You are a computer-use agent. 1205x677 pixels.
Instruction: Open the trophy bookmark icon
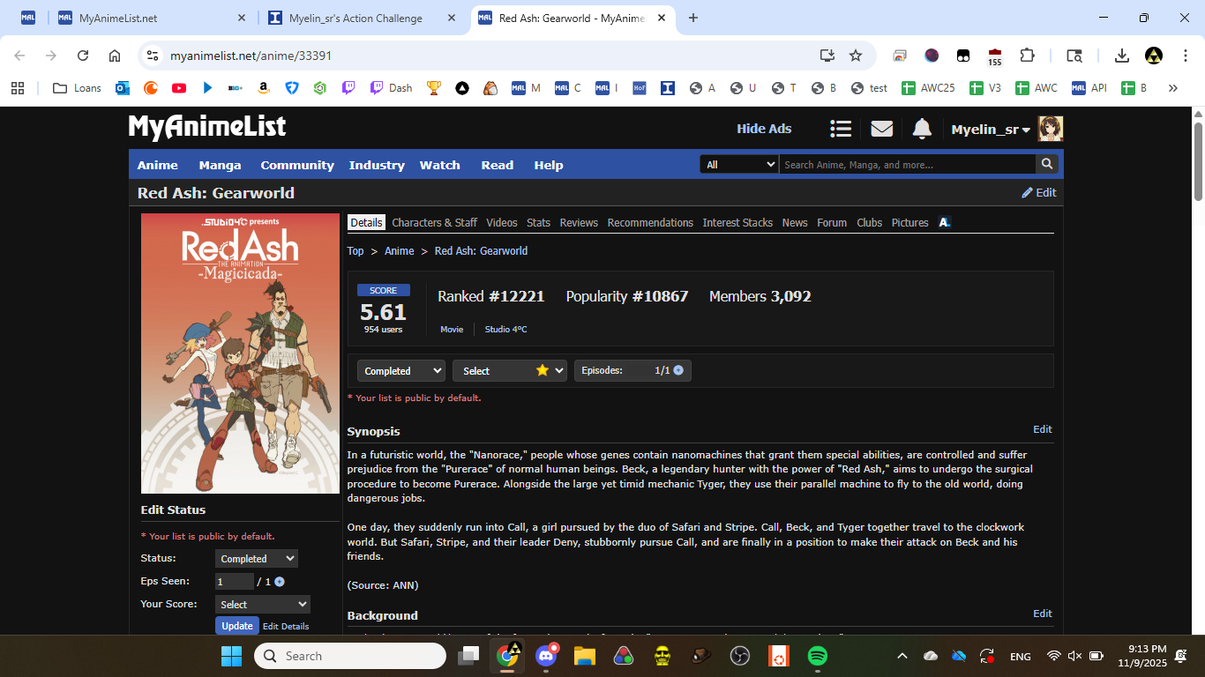click(x=433, y=88)
